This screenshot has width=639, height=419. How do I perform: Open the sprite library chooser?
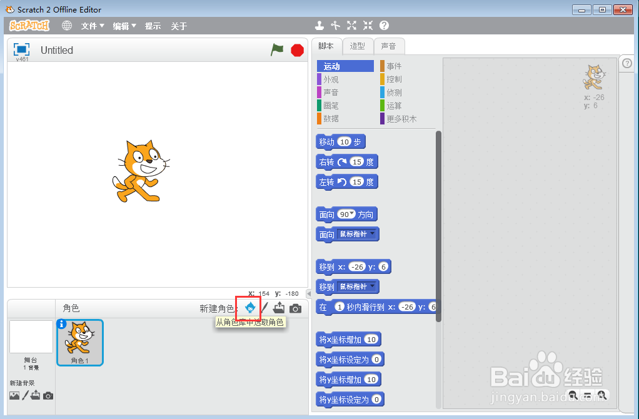coord(249,308)
